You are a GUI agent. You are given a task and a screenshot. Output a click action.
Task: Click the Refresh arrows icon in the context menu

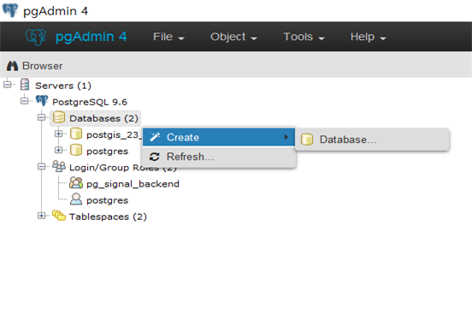pos(155,157)
